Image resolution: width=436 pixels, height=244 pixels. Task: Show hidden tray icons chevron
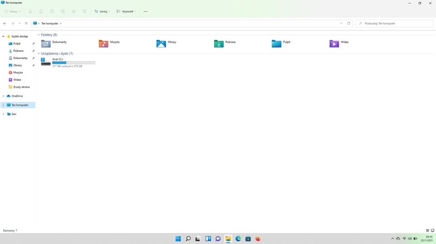point(392,238)
